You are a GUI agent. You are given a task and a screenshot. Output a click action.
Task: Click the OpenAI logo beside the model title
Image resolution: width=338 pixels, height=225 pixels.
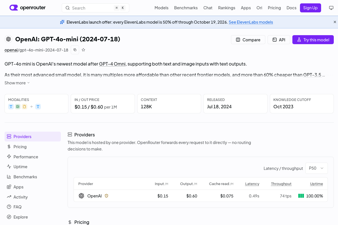pos(8,39)
